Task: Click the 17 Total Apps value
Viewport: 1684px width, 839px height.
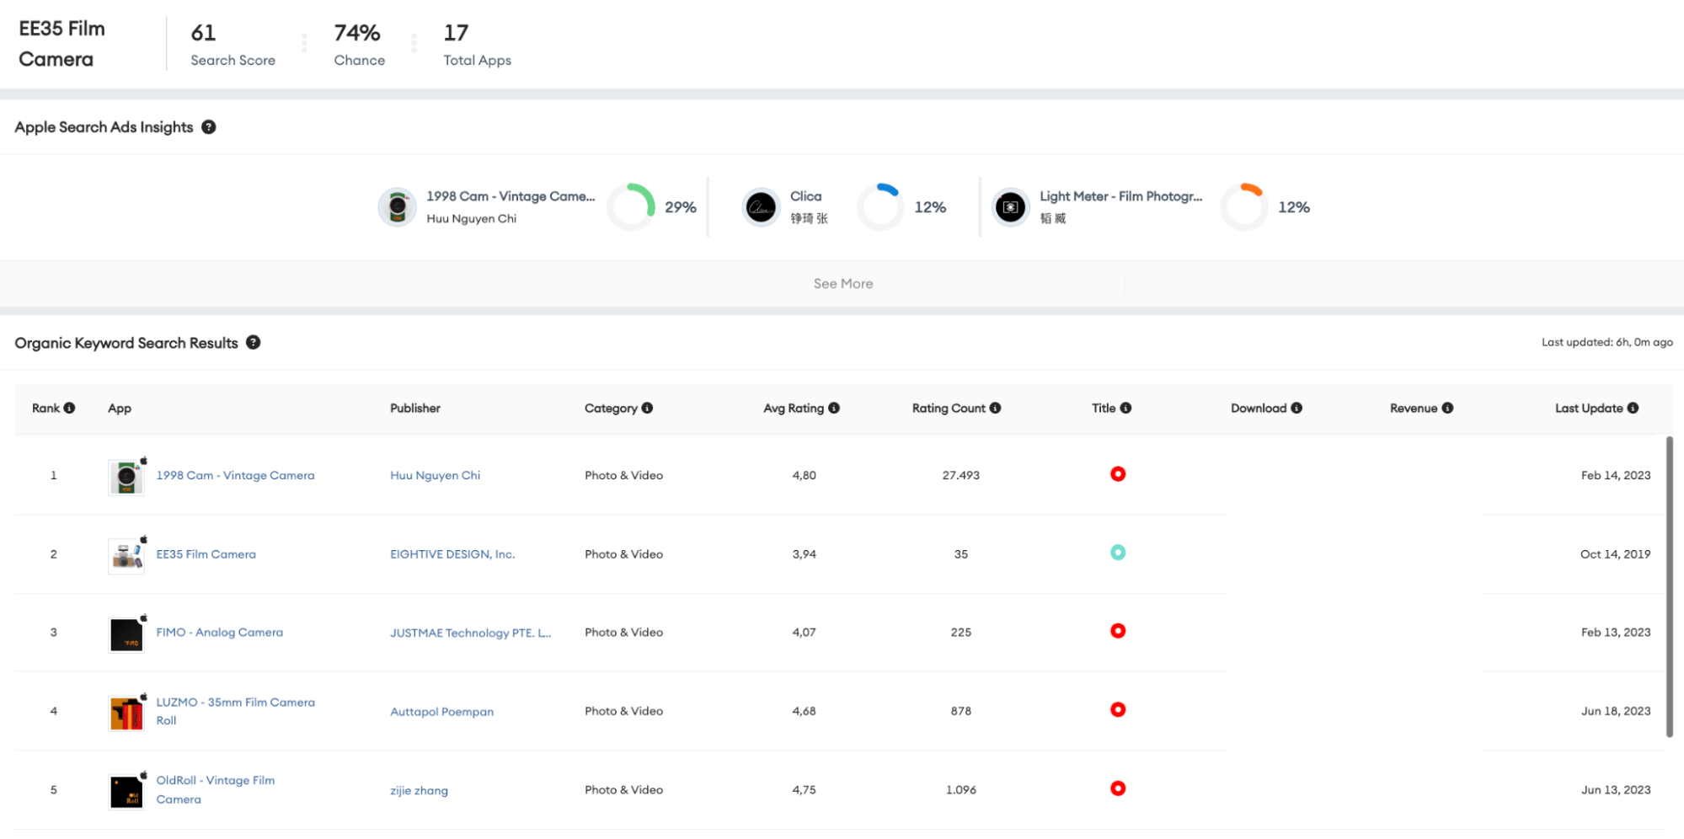Action: [456, 33]
